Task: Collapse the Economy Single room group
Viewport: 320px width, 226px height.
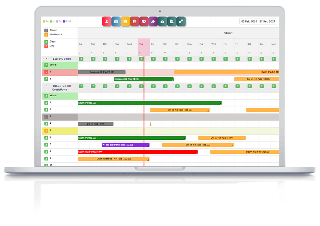Action: (46, 59)
